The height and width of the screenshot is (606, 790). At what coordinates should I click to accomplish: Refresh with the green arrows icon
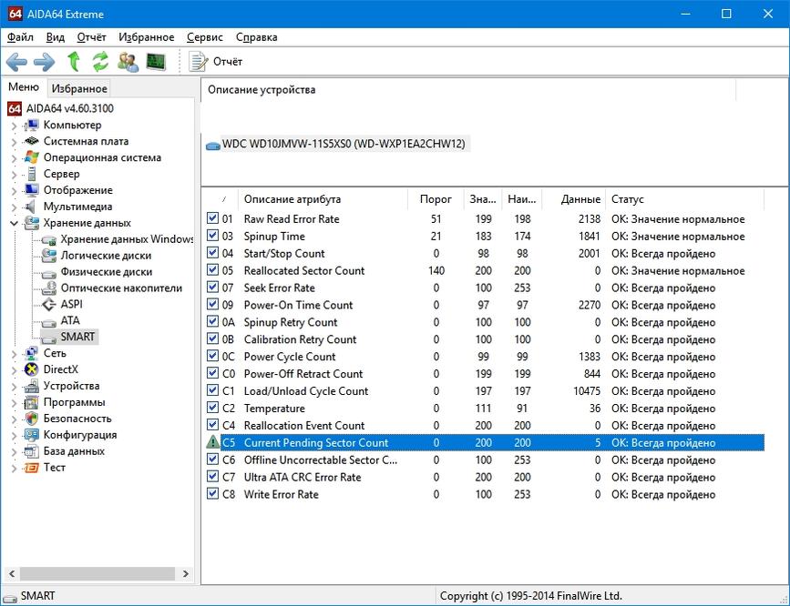(100, 61)
